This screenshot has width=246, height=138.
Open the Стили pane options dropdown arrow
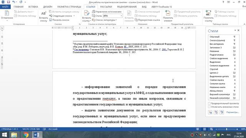[235, 30]
